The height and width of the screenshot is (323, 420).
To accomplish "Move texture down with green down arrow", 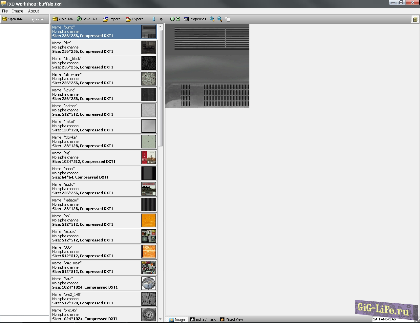I will tap(178, 19).
